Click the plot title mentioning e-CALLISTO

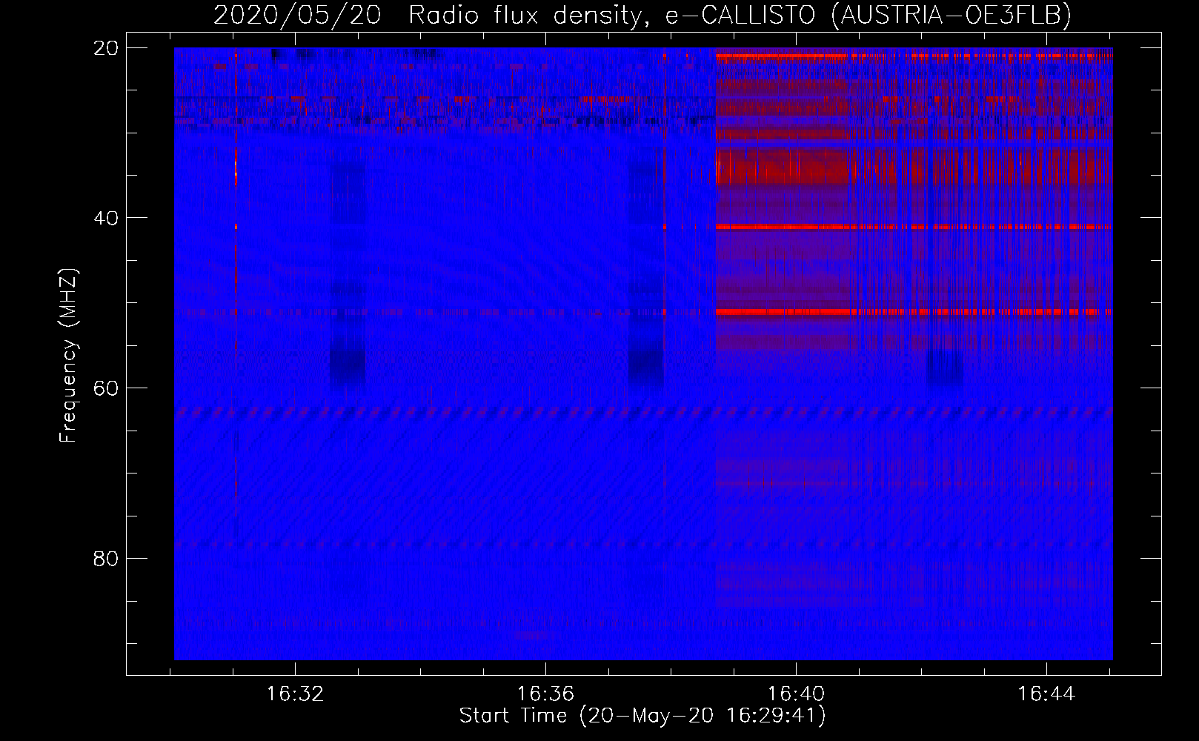click(x=642, y=15)
